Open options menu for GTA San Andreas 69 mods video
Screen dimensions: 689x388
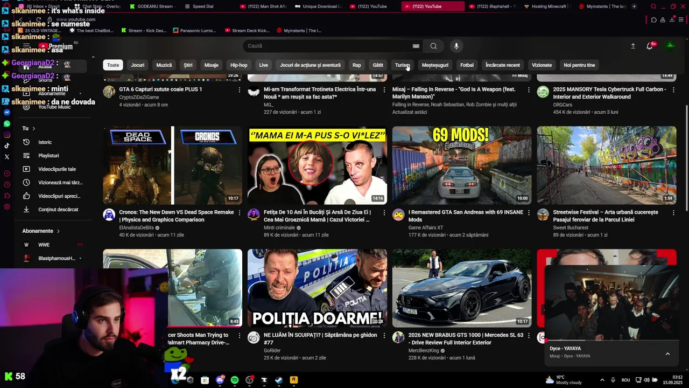[529, 213]
